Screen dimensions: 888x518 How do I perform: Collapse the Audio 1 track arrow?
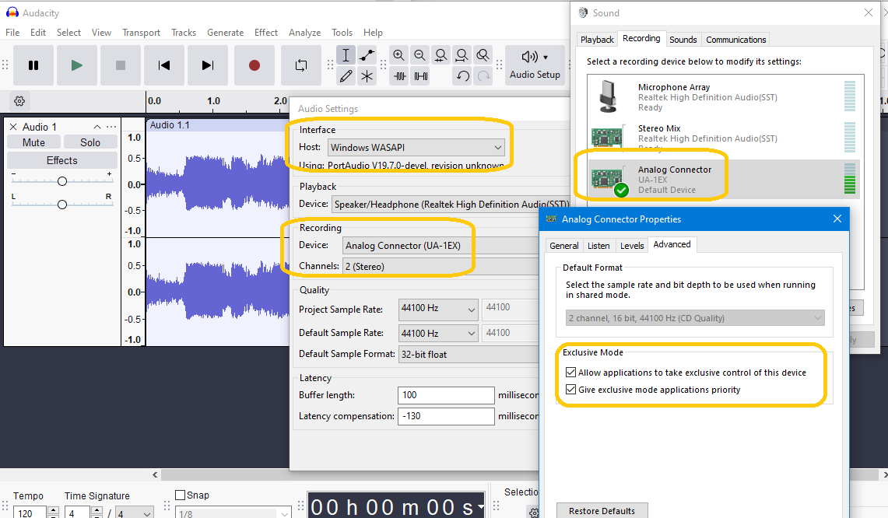coord(97,127)
